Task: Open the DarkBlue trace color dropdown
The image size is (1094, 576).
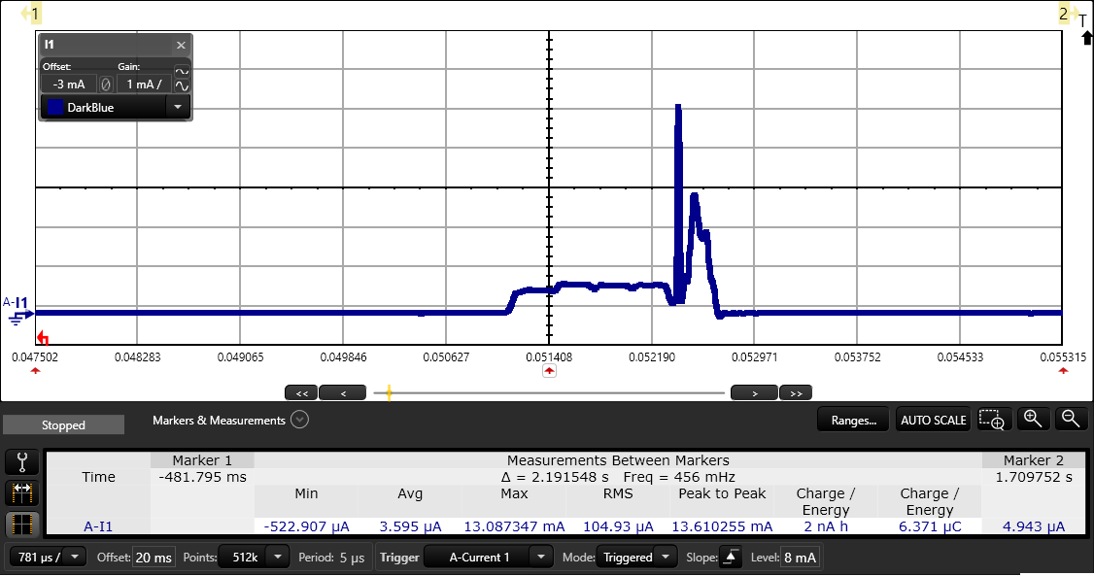Action: coord(178,108)
